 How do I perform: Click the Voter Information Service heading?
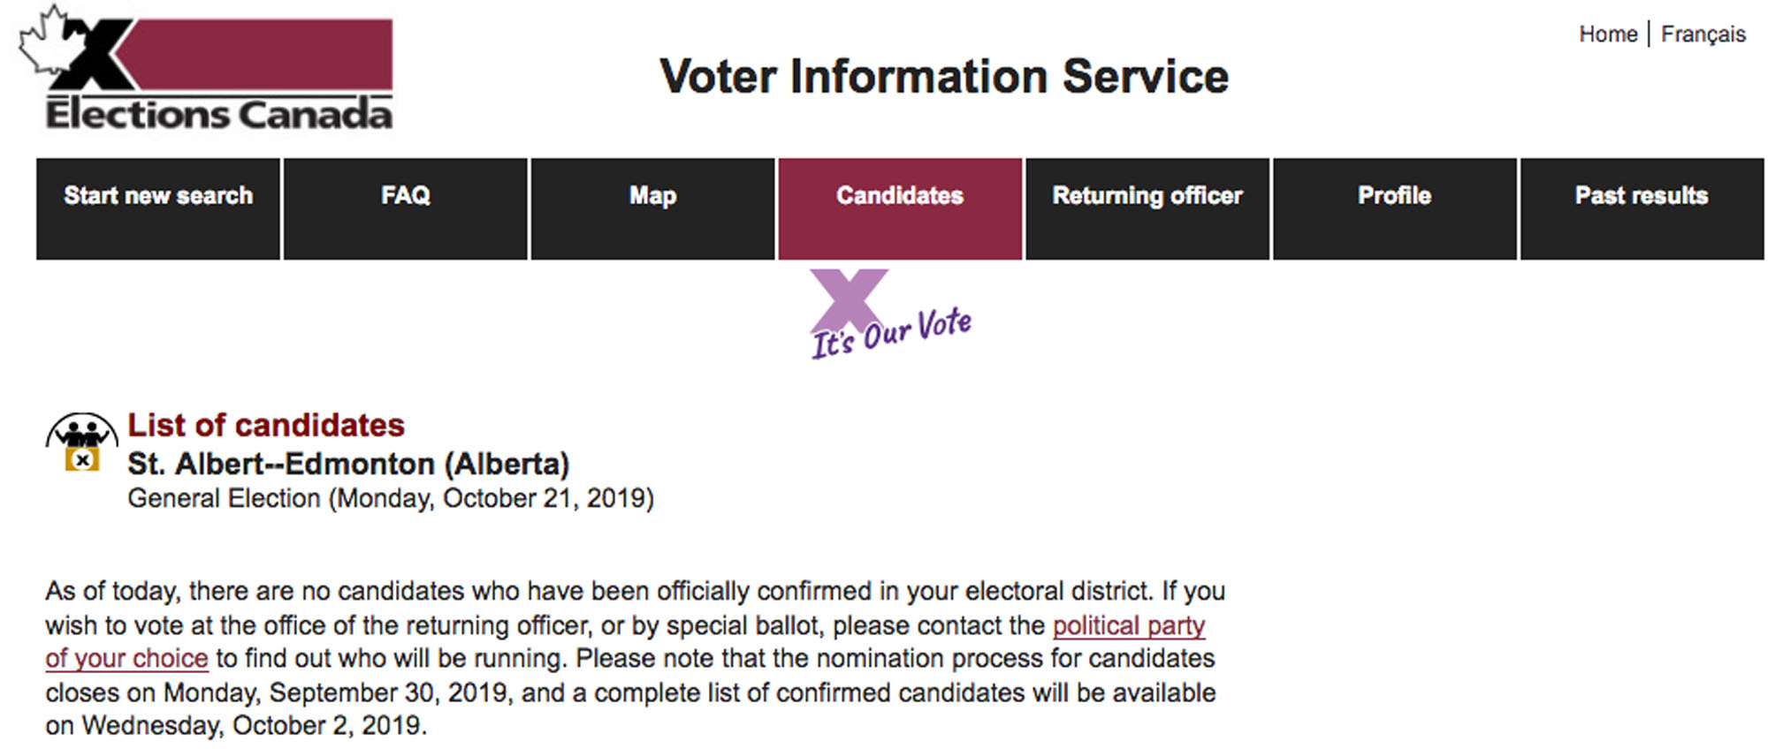pos(944,77)
